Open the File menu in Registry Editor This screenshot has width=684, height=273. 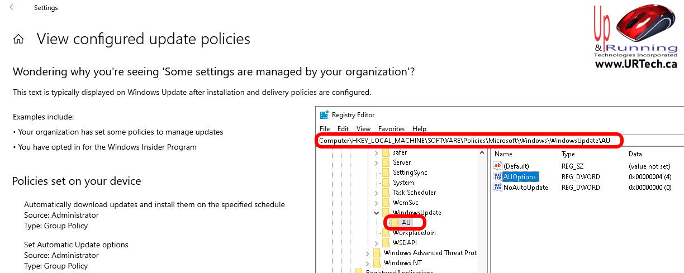tap(325, 129)
